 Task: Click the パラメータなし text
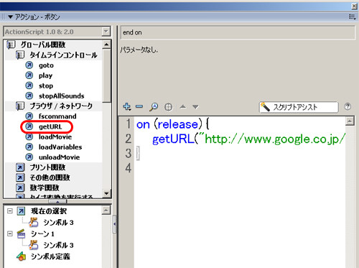tap(139, 50)
